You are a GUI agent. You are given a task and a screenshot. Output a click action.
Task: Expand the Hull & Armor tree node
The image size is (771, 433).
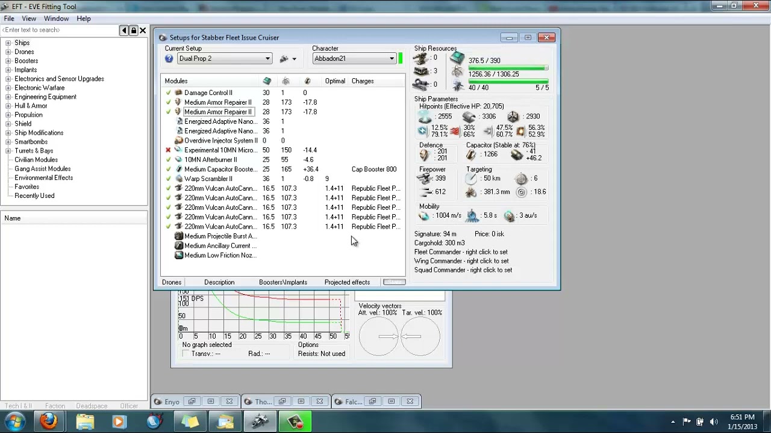(8, 106)
